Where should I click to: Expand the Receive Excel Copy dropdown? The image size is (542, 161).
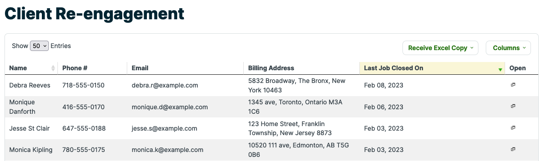tap(441, 48)
